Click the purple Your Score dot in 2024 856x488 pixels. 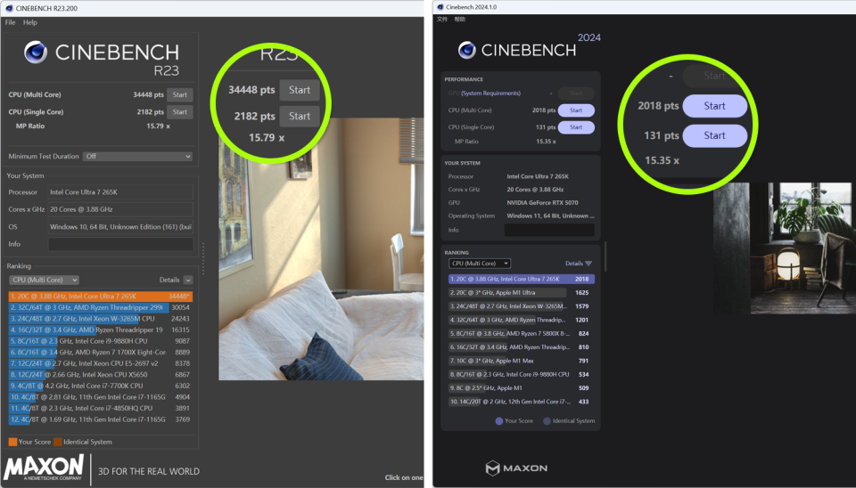[x=499, y=421]
